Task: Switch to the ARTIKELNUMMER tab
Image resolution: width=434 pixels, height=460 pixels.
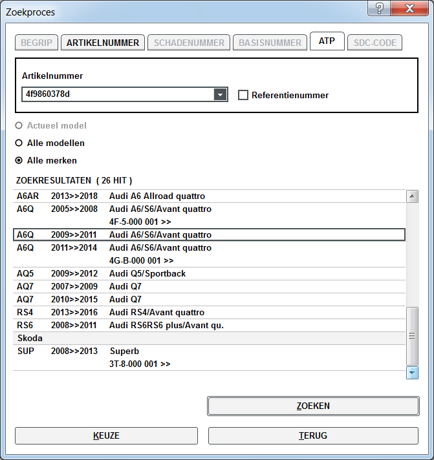Action: 103,43
